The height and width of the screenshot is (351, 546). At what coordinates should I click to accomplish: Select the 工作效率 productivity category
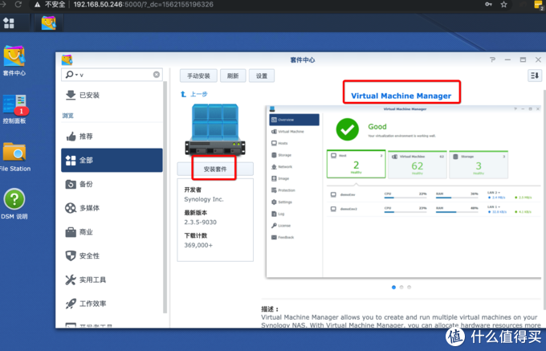[x=112, y=304]
